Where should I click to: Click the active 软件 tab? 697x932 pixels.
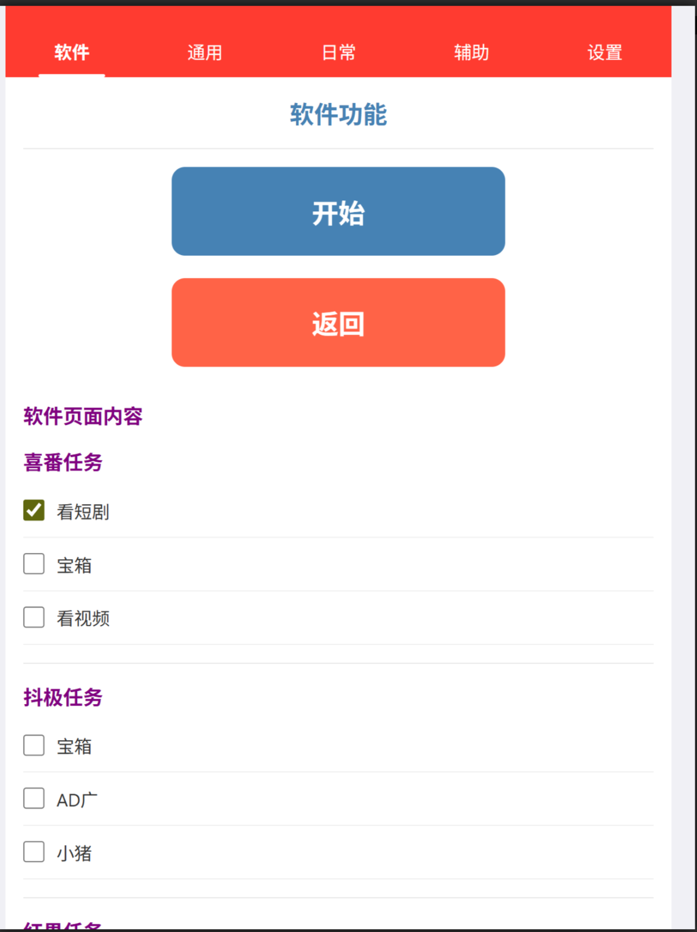click(x=72, y=53)
